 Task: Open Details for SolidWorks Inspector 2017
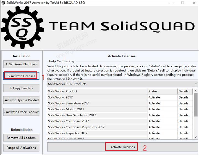tap(185, 133)
